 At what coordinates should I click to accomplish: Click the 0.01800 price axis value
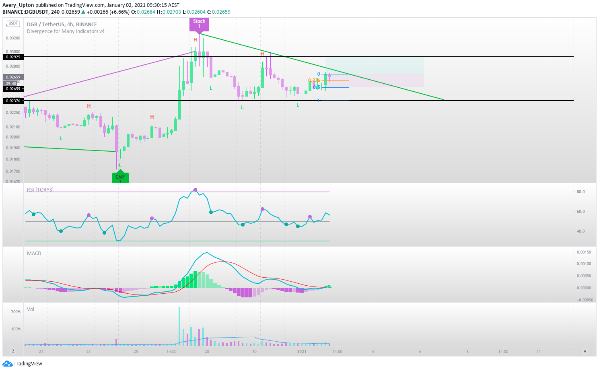[13, 159]
